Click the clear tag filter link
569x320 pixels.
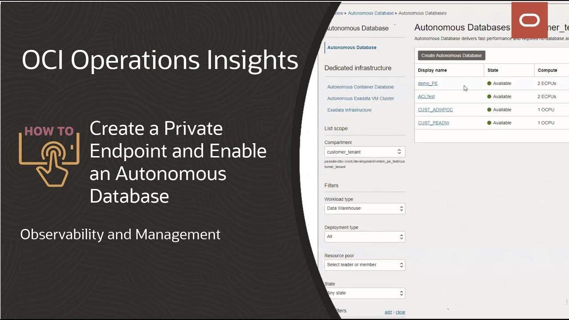[401, 312]
